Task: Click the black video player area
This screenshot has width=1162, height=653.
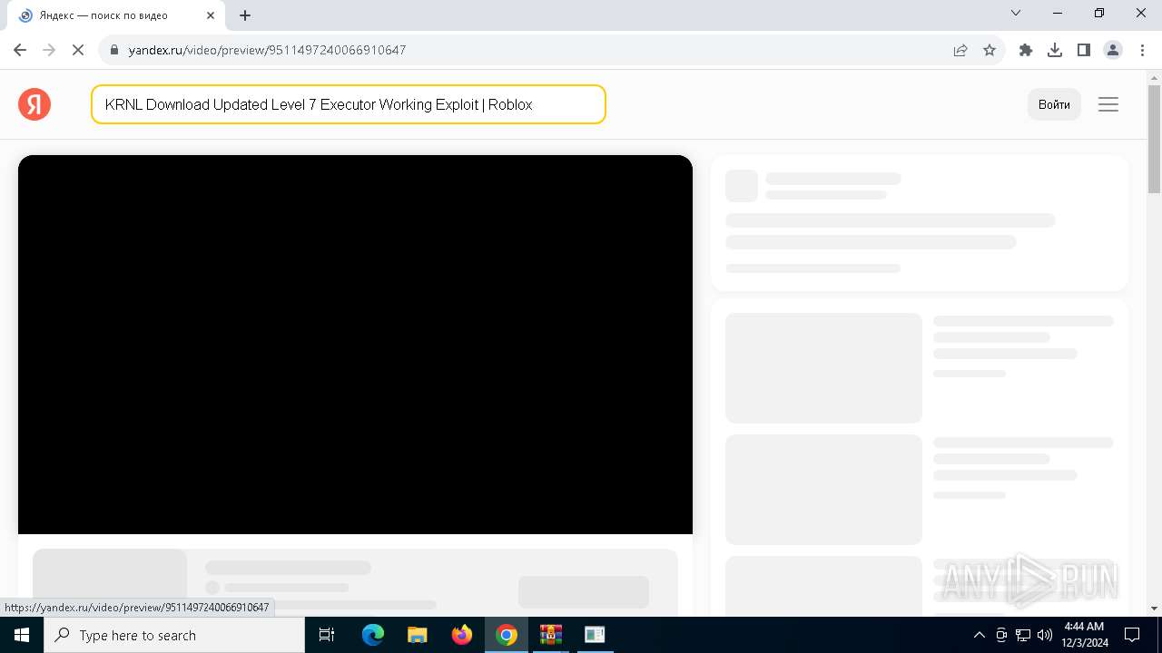Action: tap(355, 345)
